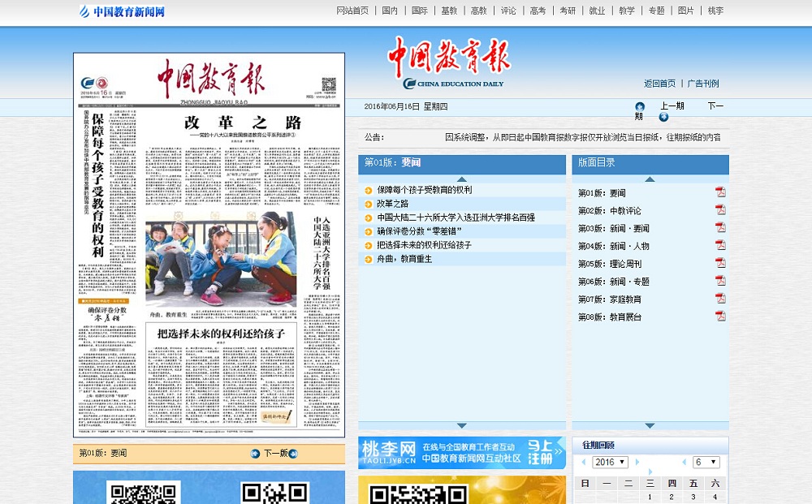
Task: Go to previous year in 往期回顾 calendar
Action: pos(584,462)
